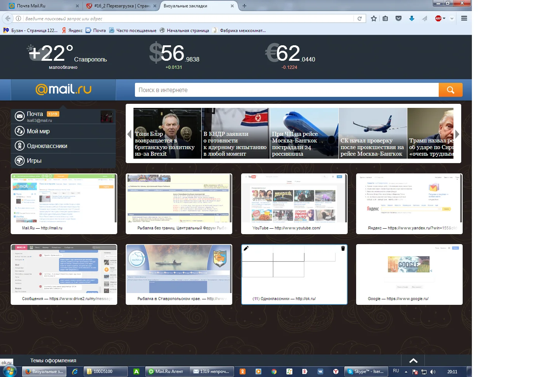Start a search with the orange magnifier button
The image size is (553, 377).
450,89
